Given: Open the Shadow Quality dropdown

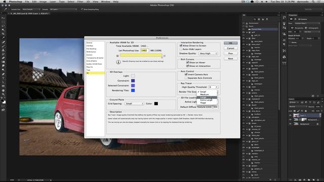Looking at the screenshot, I should (x=208, y=54).
